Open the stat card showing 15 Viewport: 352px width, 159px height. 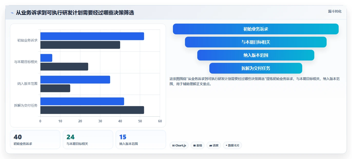click(x=141, y=140)
